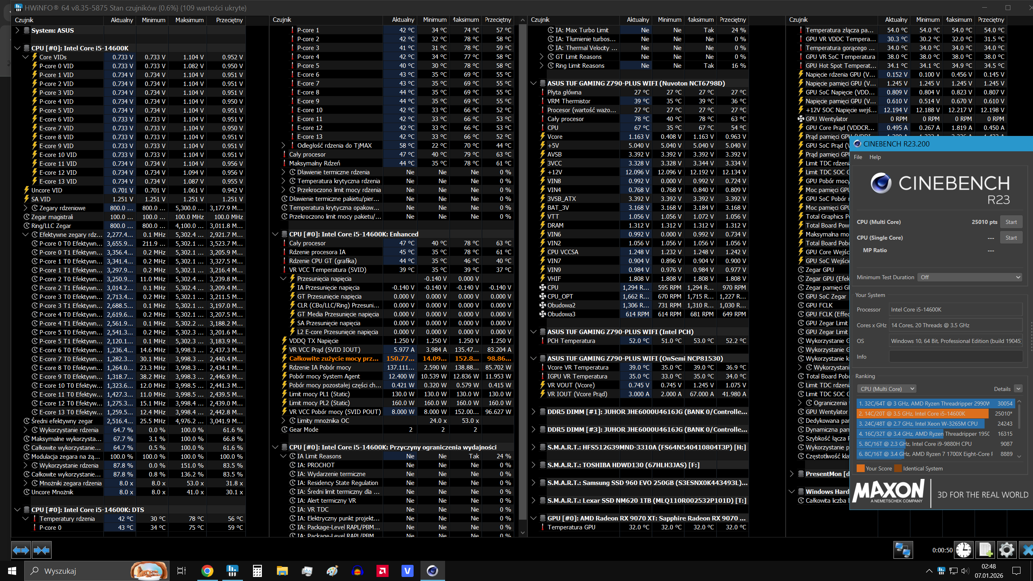Screen dimensions: 1033x581
Task: Click the Cinebench Info input field
Action: click(x=956, y=357)
